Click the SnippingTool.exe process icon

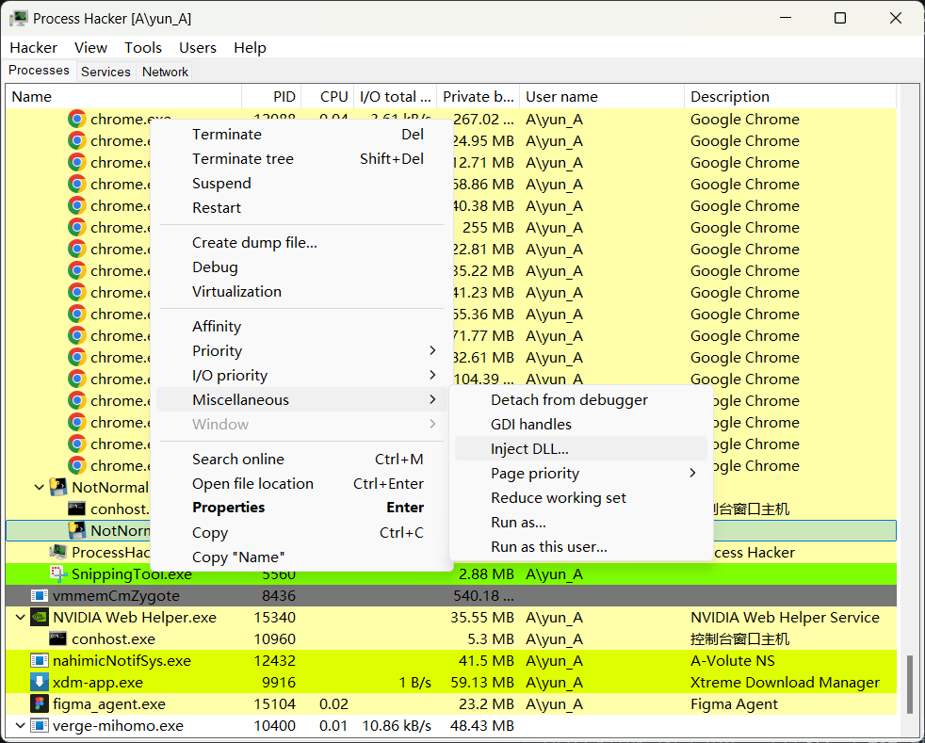point(58,573)
